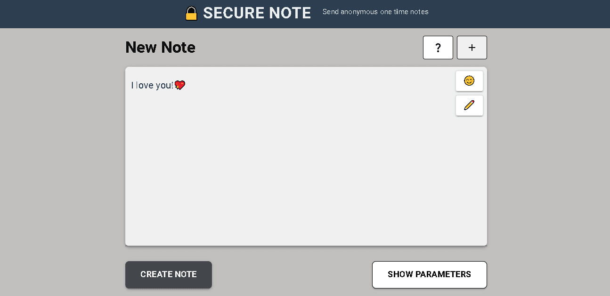This screenshot has width=610, height=296.
Task: Click the tagline Send anonymous one time notes
Action: tap(375, 12)
